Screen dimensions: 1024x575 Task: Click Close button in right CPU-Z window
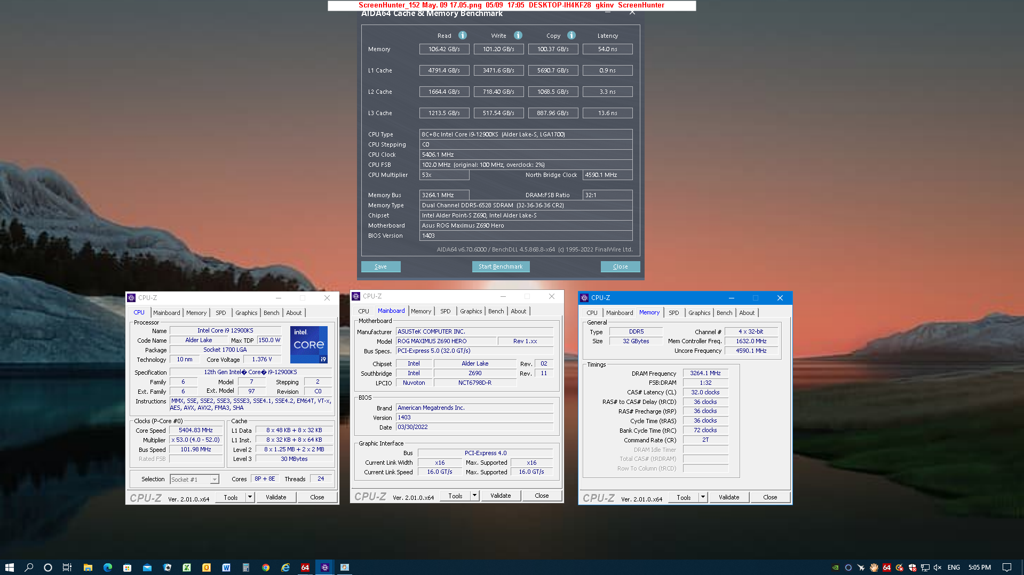click(770, 497)
